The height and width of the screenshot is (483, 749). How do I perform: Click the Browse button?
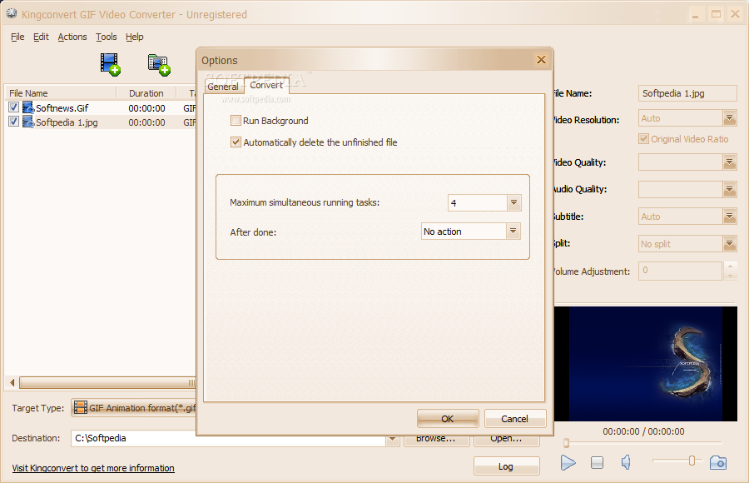436,439
